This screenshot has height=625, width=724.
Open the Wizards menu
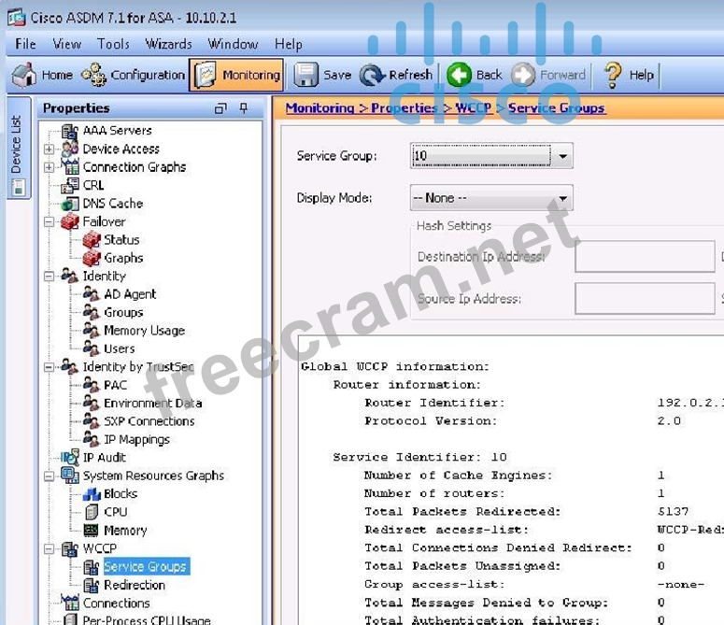tap(168, 44)
